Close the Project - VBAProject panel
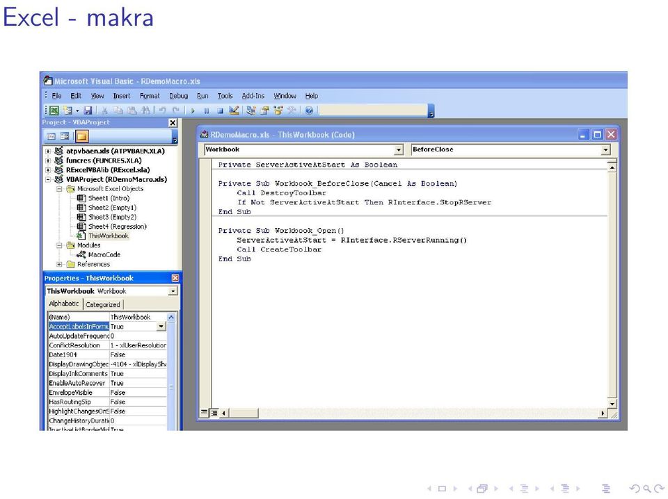Screen dimensions: 668x499 tap(172, 122)
